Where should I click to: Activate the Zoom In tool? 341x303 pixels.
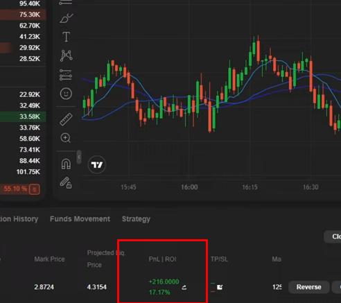[x=66, y=138]
